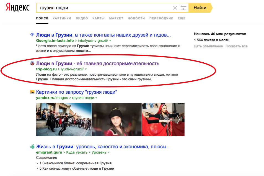Viewport: 264px width, 176px height.
Task: Click the images result picture icon
Action: pos(32,92)
